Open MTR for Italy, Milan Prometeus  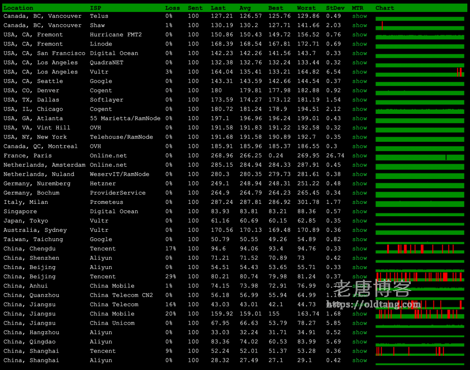pos(359,202)
